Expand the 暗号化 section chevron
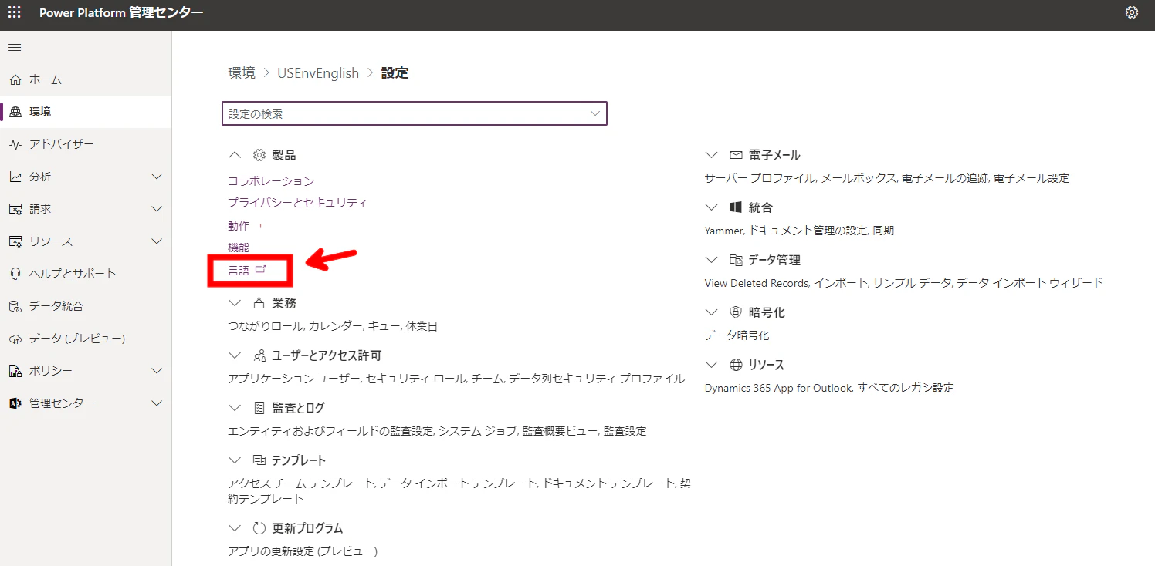Screen dimensions: 1155x566 coord(712,312)
